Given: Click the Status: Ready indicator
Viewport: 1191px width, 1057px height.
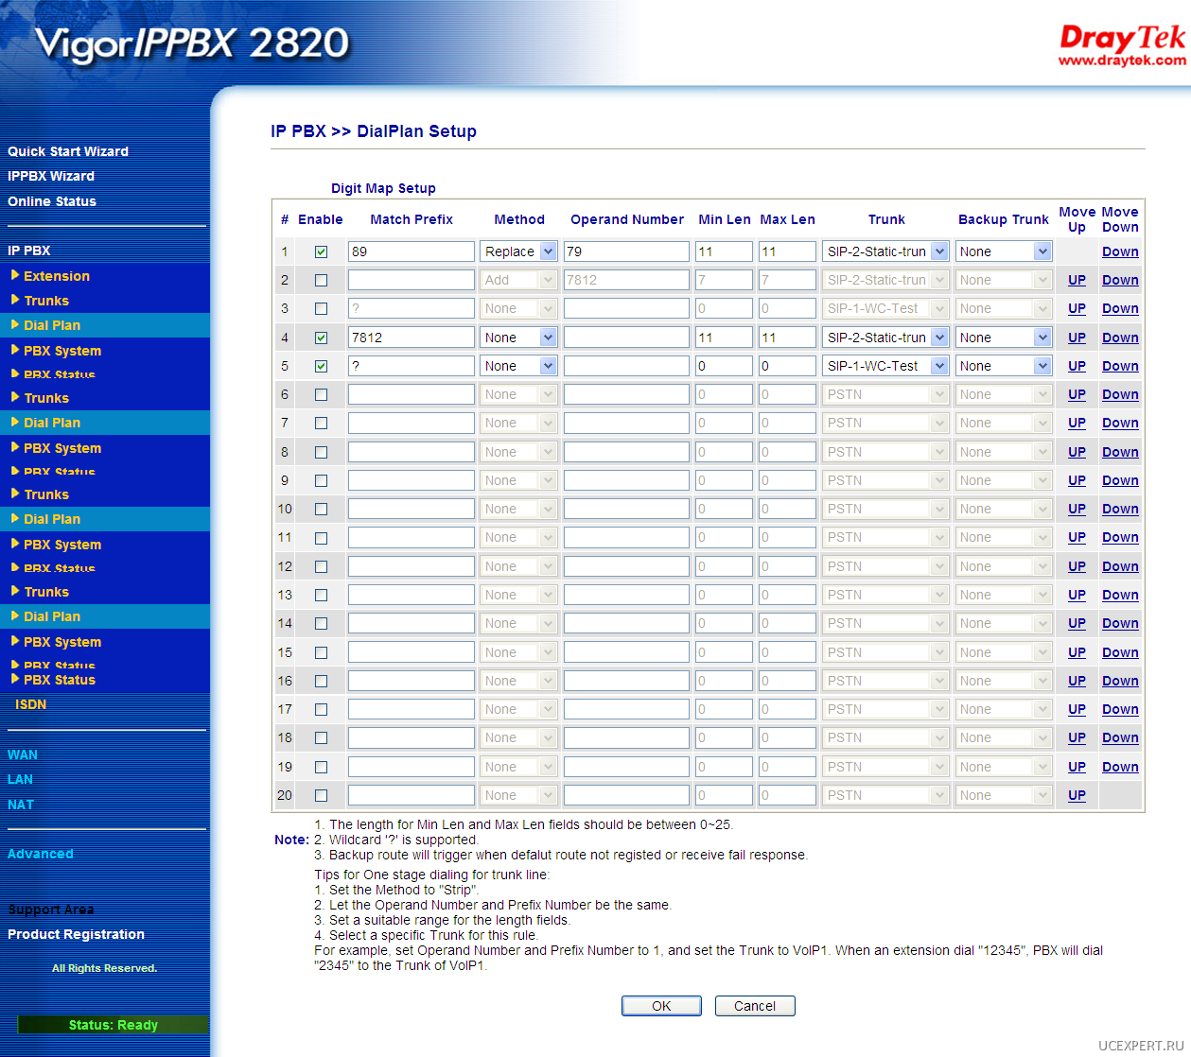Looking at the screenshot, I should point(113,1025).
